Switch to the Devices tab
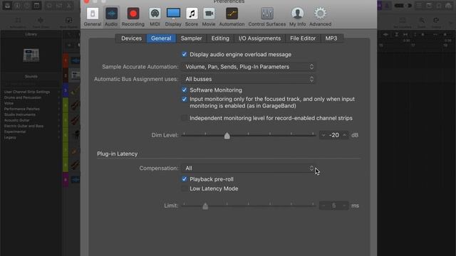 pyautogui.click(x=131, y=38)
